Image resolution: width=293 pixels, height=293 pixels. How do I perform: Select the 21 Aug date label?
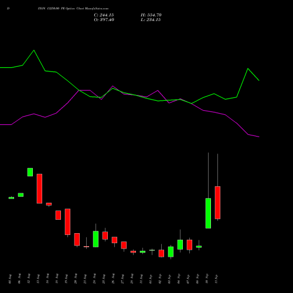pos(85,279)
